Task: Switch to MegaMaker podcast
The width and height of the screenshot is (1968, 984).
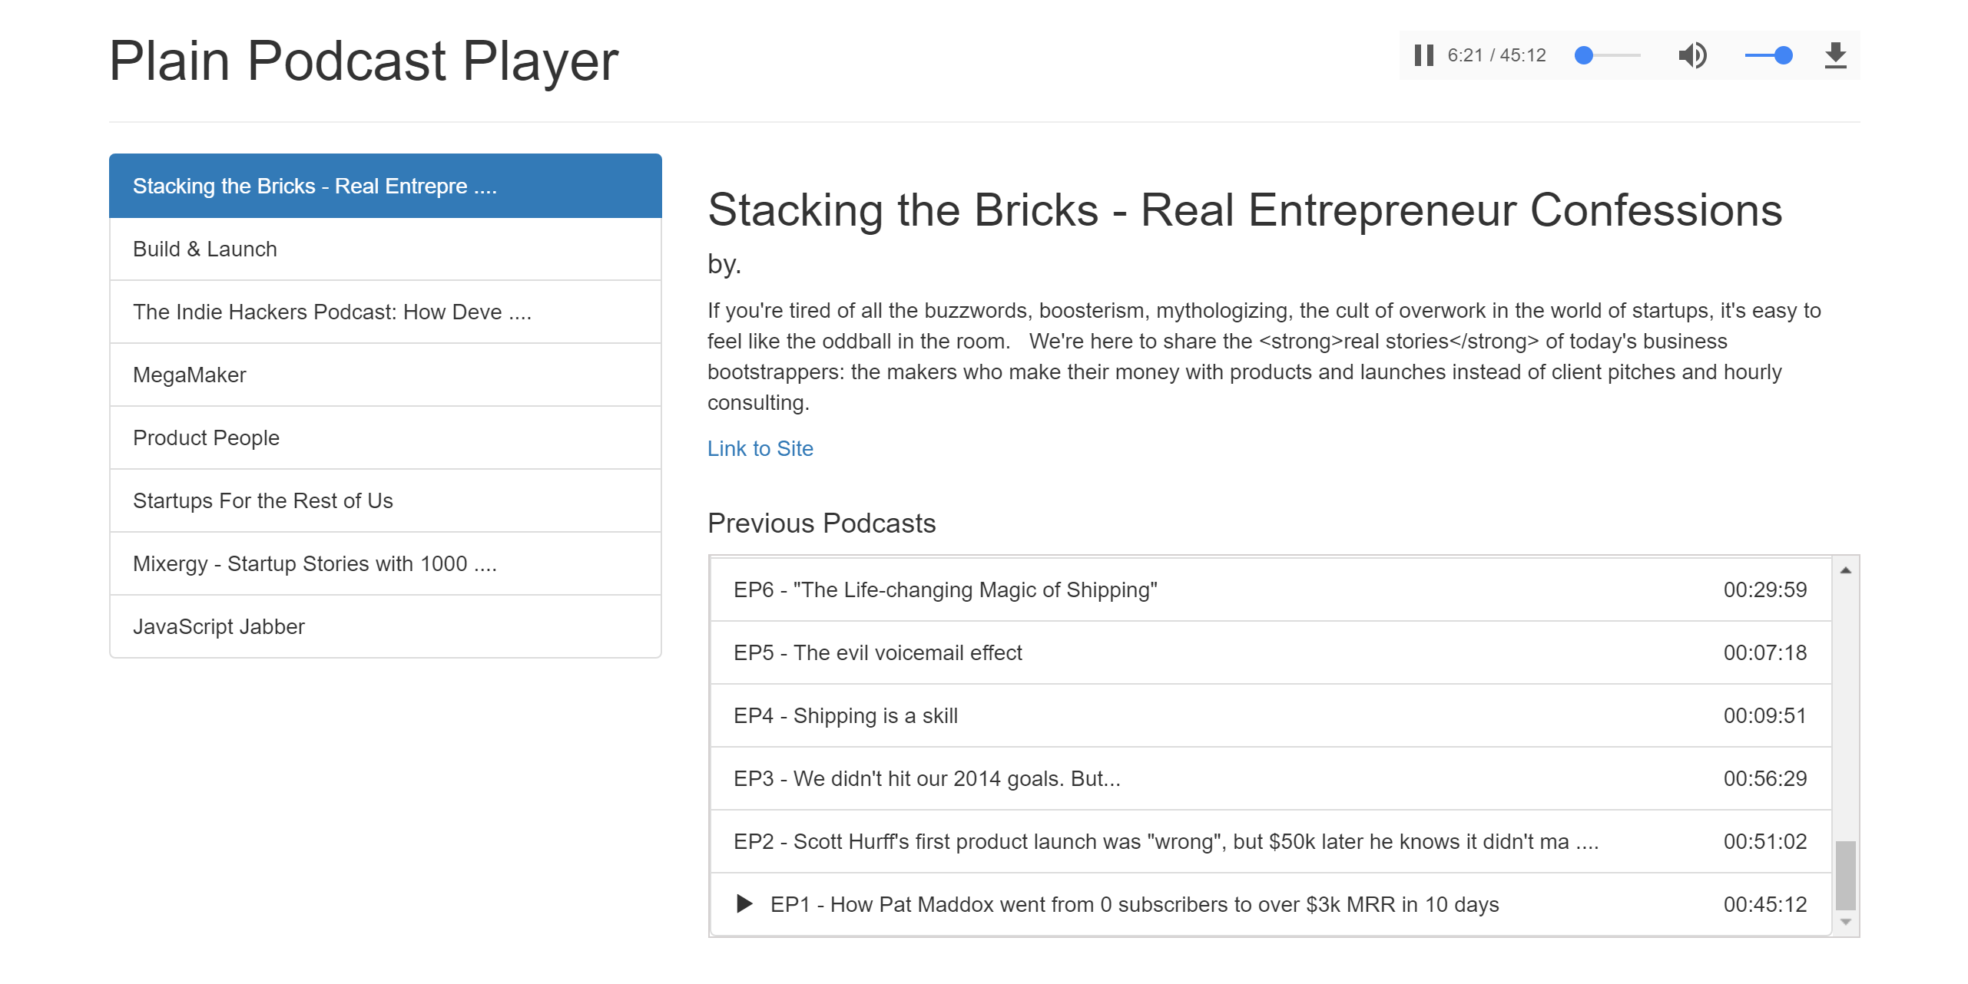Action: coord(386,375)
